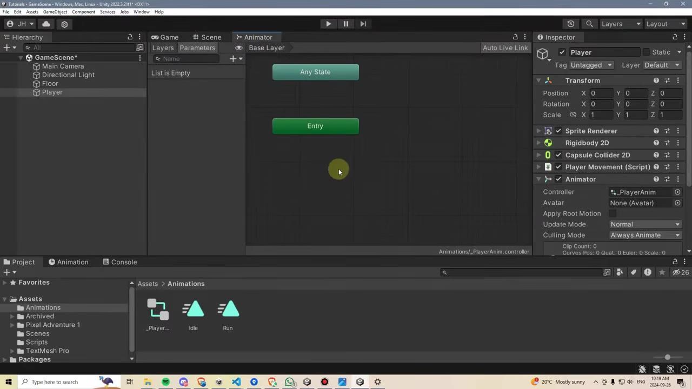Select the Entry node
The image size is (692, 389).
[x=316, y=126]
